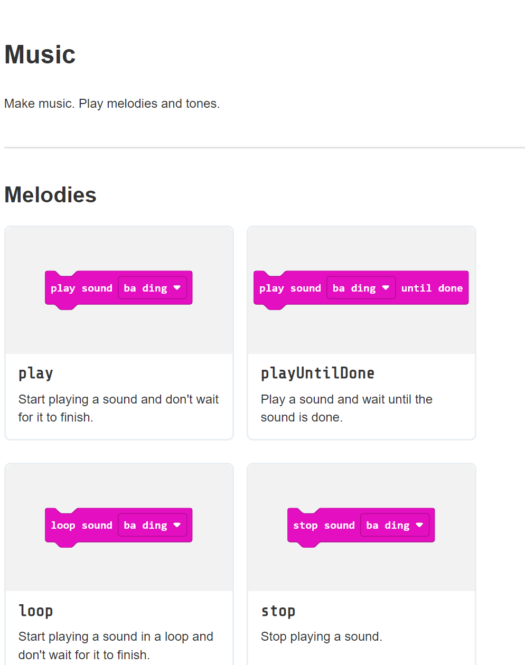Click the stop label on the stop sound block
Image resolution: width=525 pixels, height=665 pixels.
(x=305, y=525)
